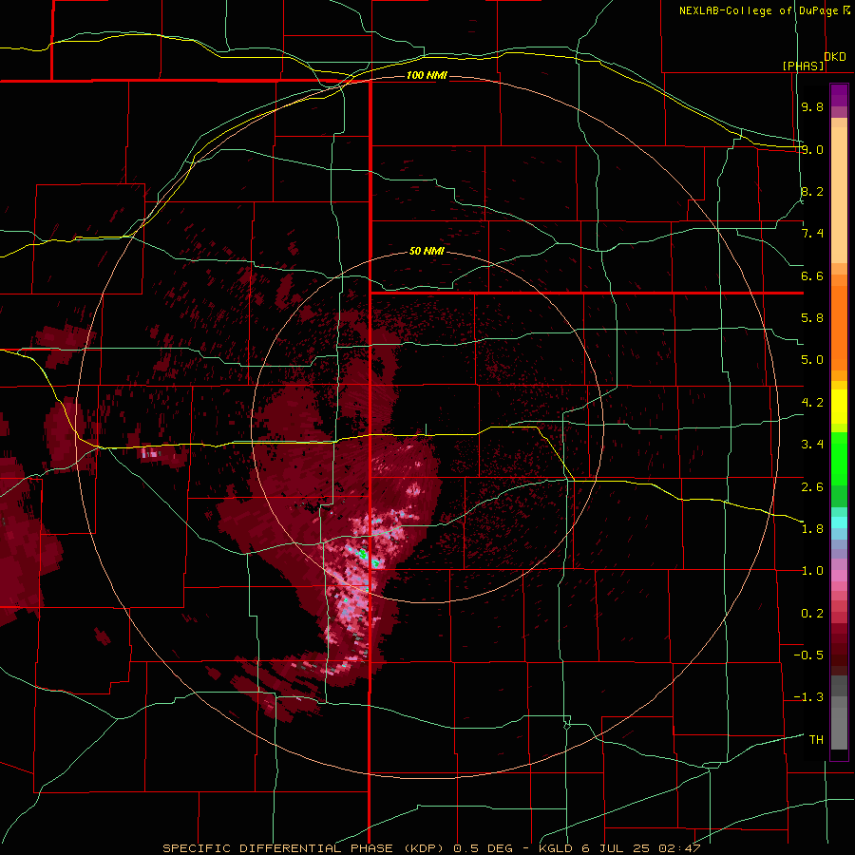Pick the bright green band of color scale
Screen dimensions: 855x855
(839, 459)
